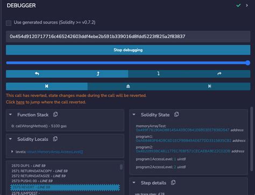The height and width of the screenshot is (195, 255).
Task: Copy the Function Stack contents
Action: [x=55, y=114]
